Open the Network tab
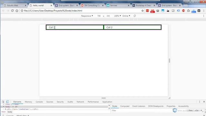Screen dimensions: 206x116 [x=80, y=102]
